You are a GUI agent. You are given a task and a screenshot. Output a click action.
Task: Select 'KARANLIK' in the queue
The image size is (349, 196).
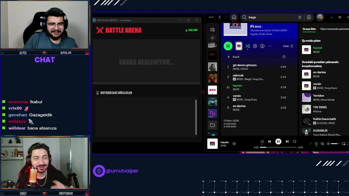point(324,132)
